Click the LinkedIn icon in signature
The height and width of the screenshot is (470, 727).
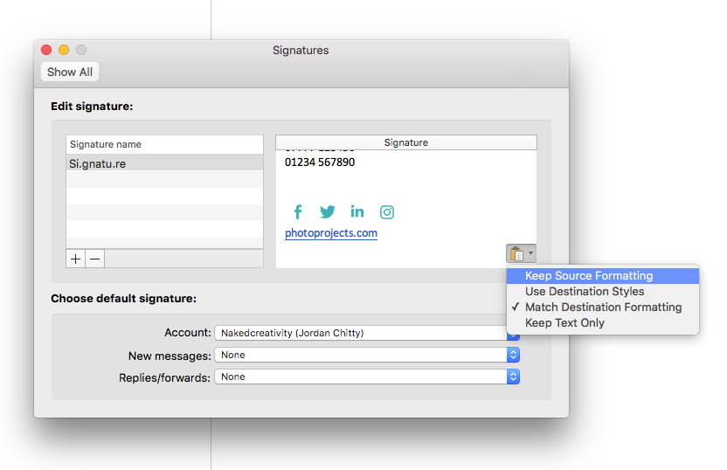pyautogui.click(x=357, y=212)
